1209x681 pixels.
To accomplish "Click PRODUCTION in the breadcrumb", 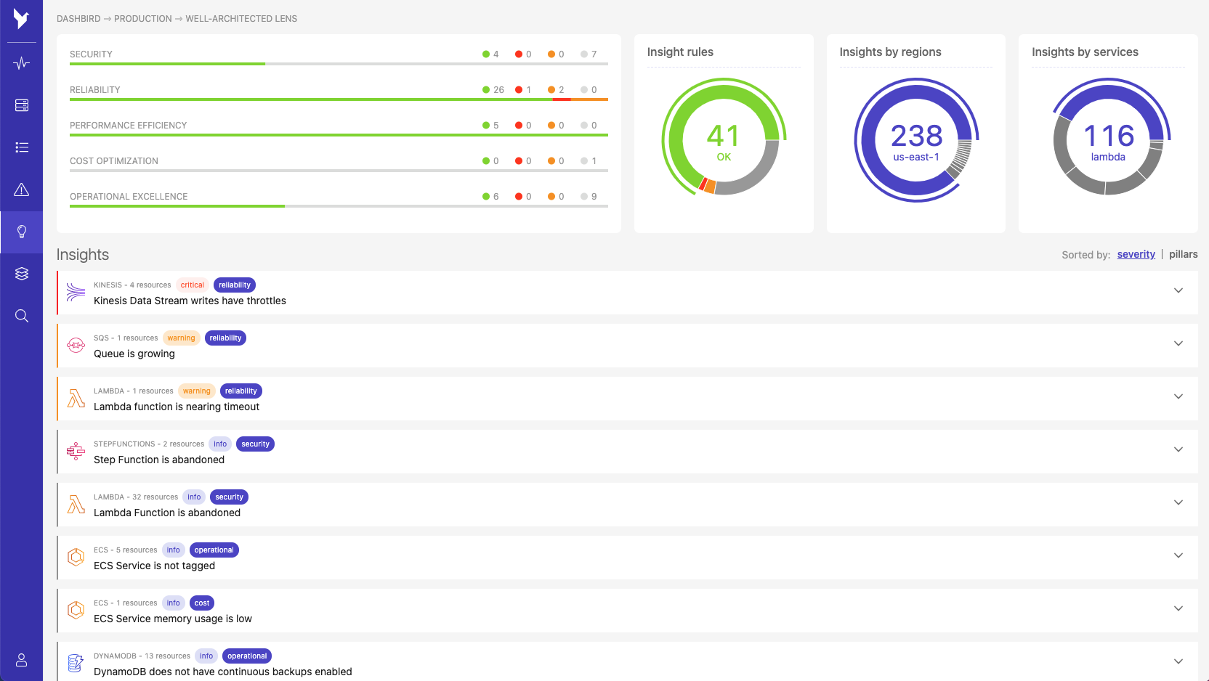I will click(x=143, y=19).
